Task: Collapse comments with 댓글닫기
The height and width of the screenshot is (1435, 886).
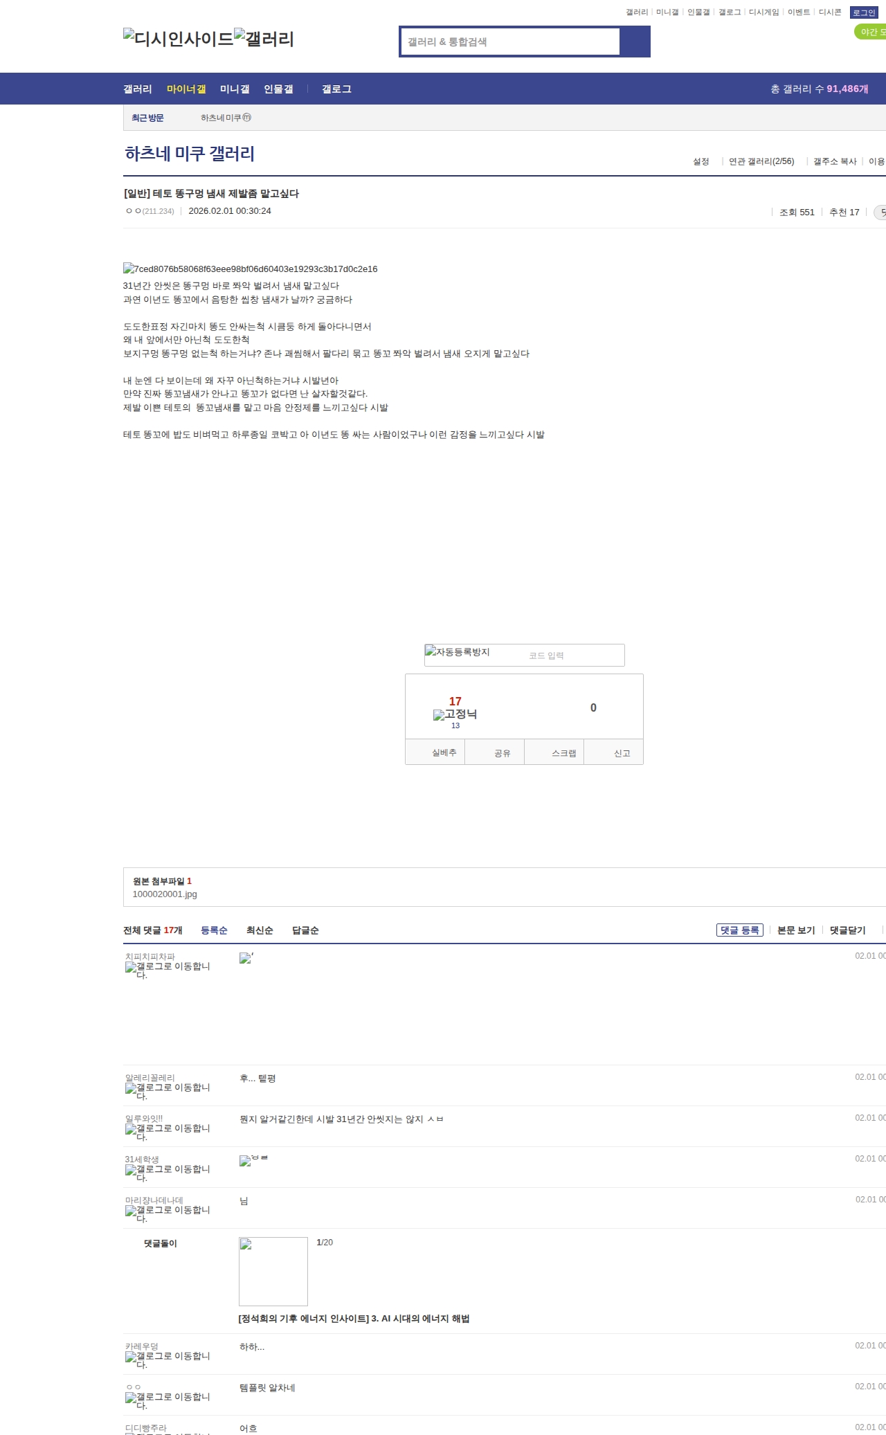Action: tap(848, 930)
